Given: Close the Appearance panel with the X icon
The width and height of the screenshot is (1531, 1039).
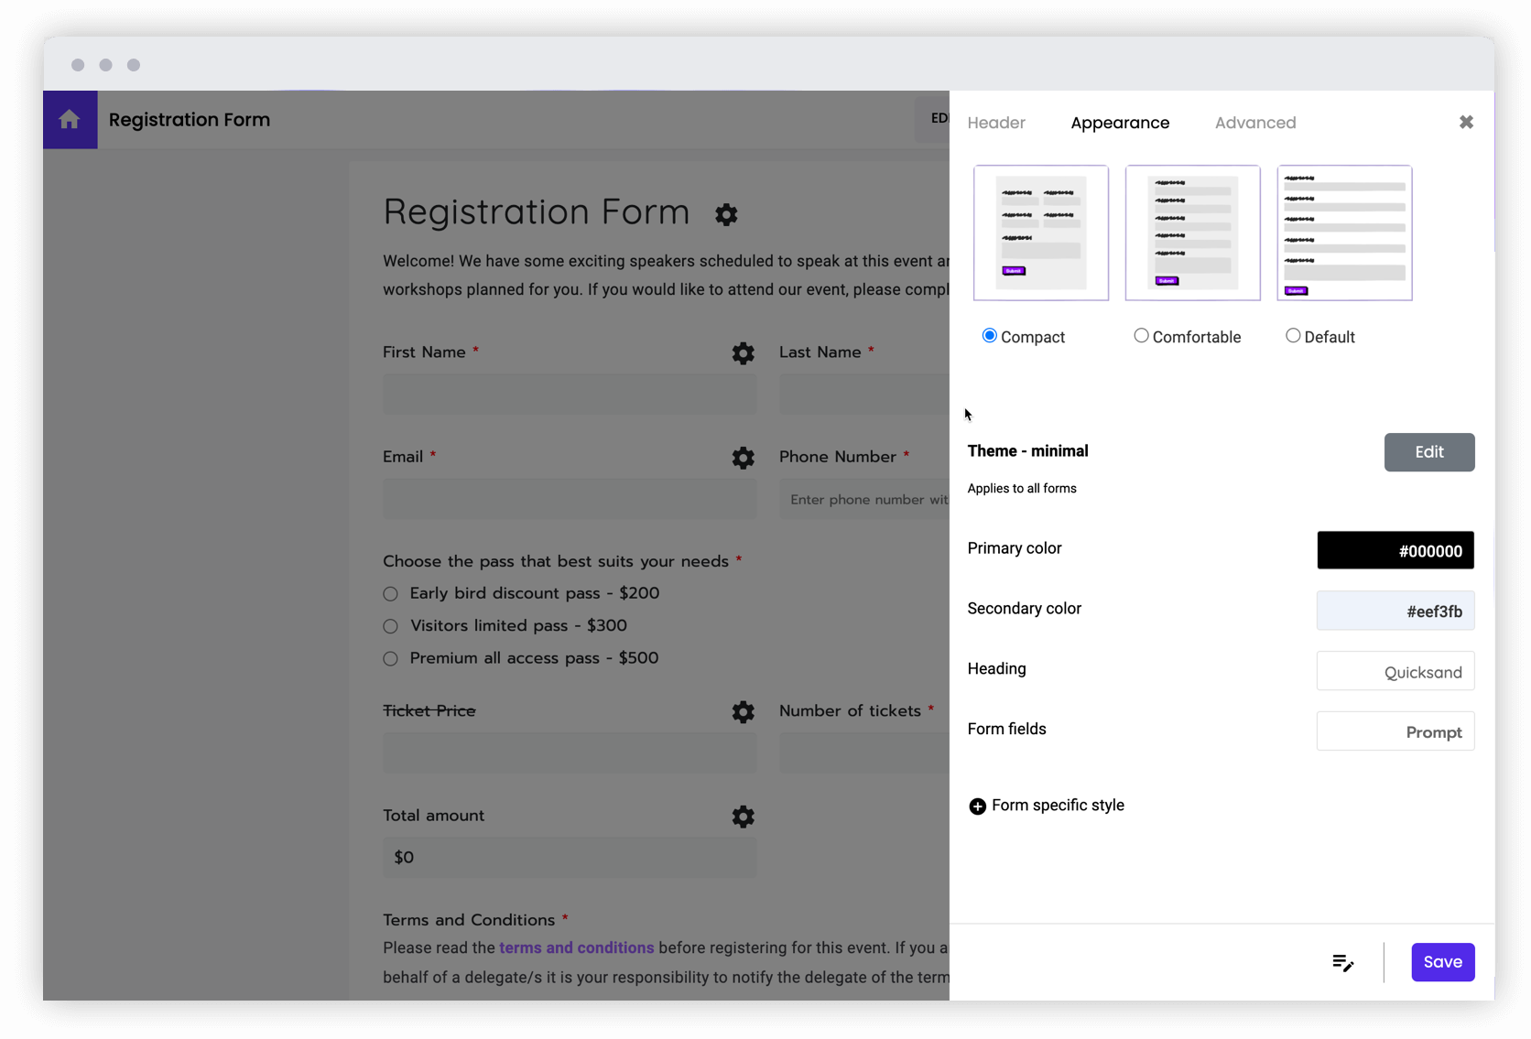Looking at the screenshot, I should tap(1466, 122).
